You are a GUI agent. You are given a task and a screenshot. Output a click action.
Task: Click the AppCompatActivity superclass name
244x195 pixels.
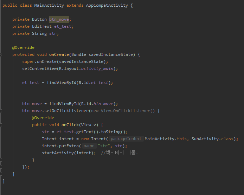[x=107, y=5]
